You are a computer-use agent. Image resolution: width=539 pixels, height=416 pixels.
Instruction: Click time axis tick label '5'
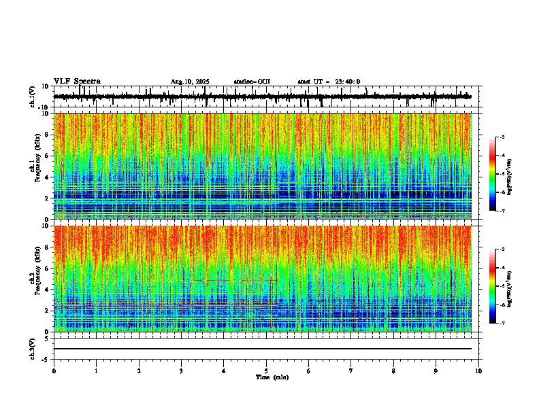[x=266, y=371]
